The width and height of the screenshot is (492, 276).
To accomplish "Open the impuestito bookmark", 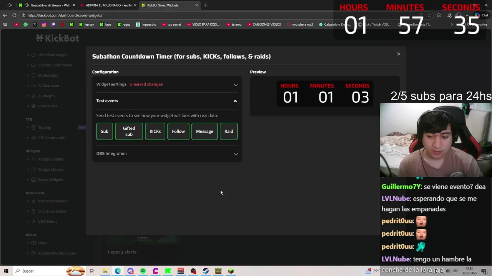I will pos(146,25).
